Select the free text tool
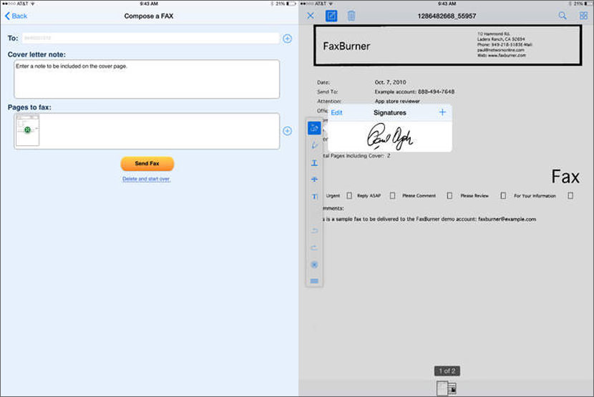 click(314, 196)
